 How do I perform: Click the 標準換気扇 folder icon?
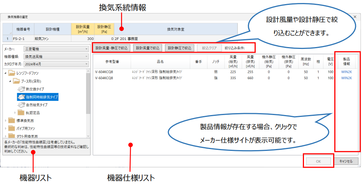pos(13,121)
